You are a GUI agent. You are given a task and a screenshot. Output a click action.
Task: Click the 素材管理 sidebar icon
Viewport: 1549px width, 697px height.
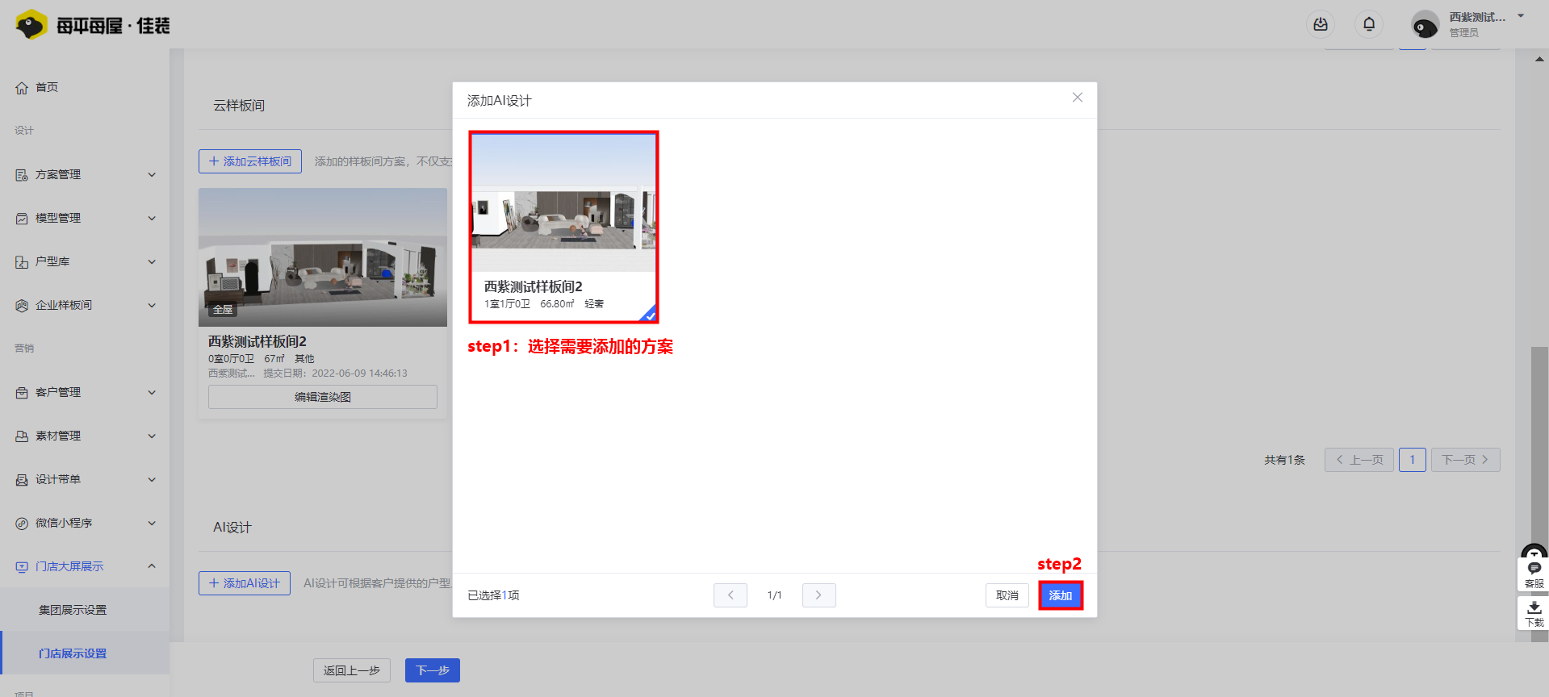tap(22, 436)
